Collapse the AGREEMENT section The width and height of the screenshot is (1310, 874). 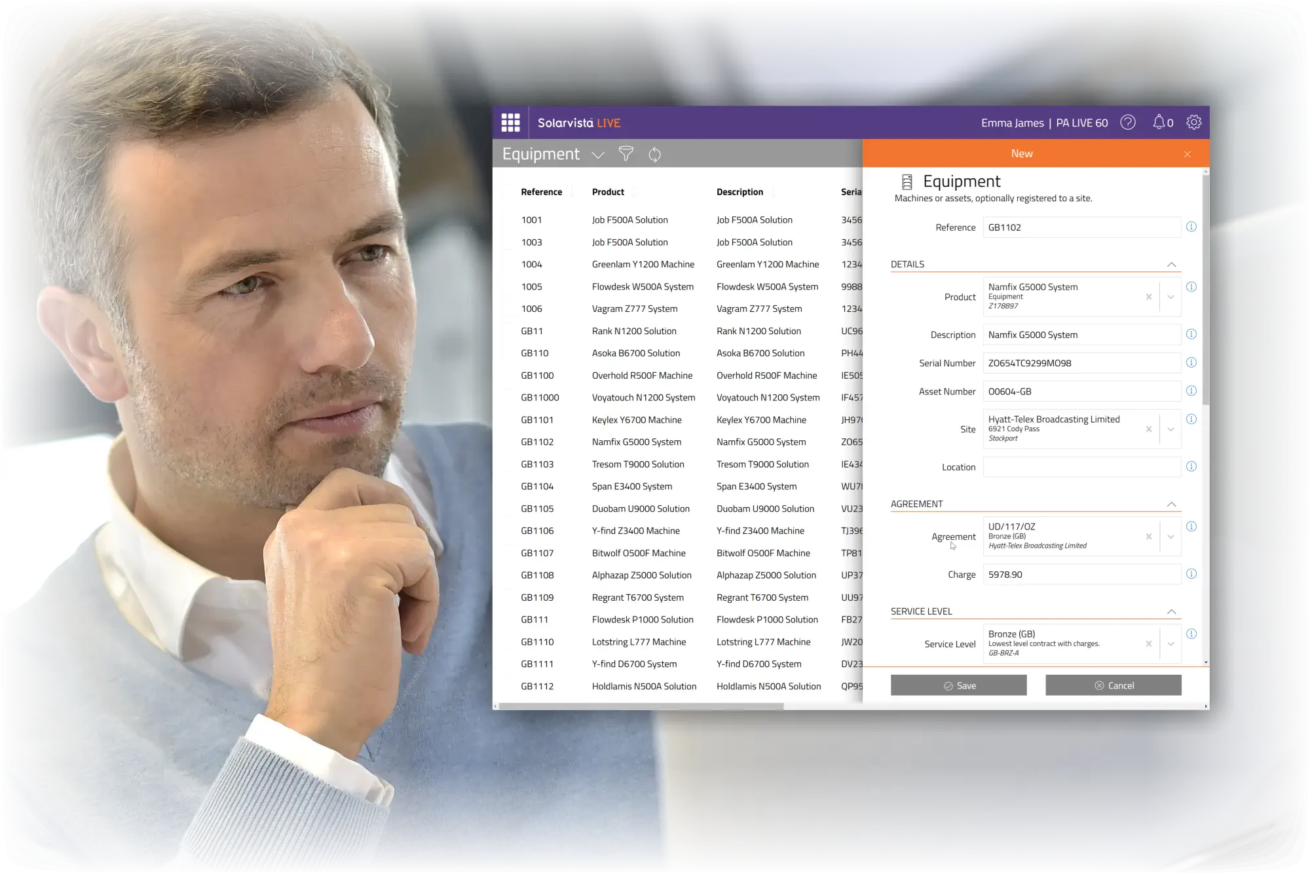[1171, 504]
